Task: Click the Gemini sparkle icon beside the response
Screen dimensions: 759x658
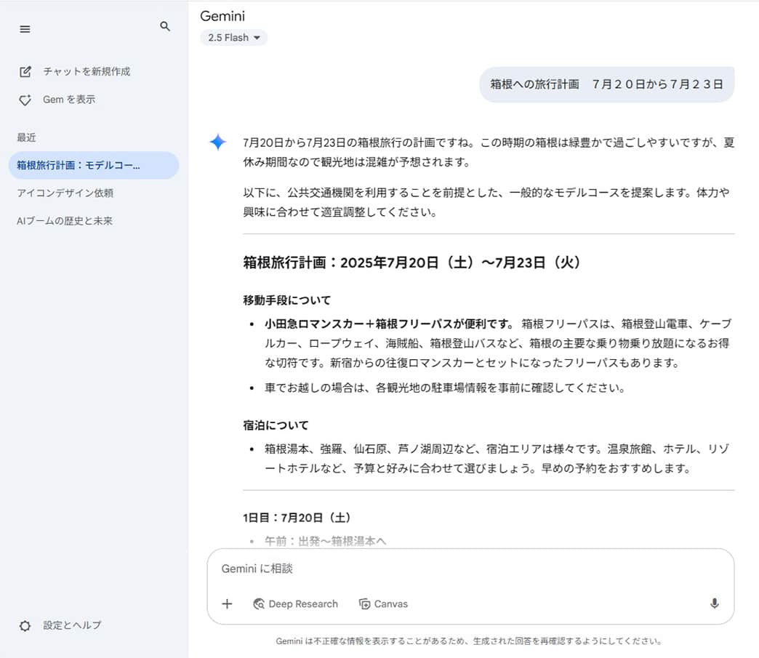Action: pos(217,143)
